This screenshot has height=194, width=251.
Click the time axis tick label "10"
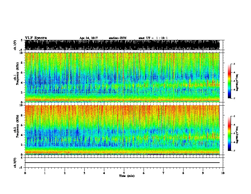pyautogui.click(x=223, y=173)
